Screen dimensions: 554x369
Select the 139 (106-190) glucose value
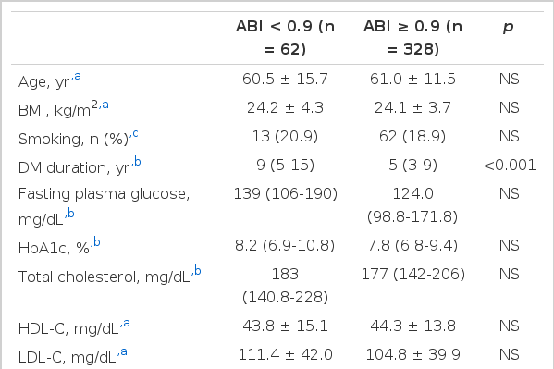286,193
